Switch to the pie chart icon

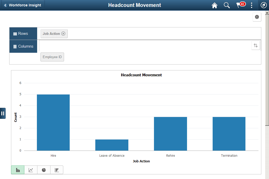(x=44, y=170)
